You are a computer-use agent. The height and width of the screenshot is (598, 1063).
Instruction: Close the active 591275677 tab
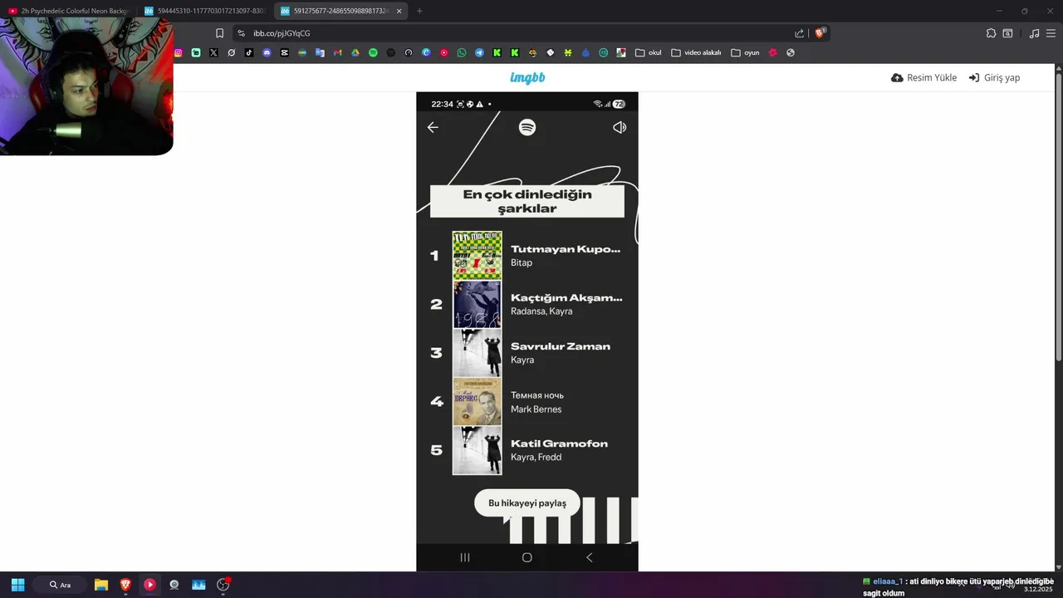[x=399, y=11]
